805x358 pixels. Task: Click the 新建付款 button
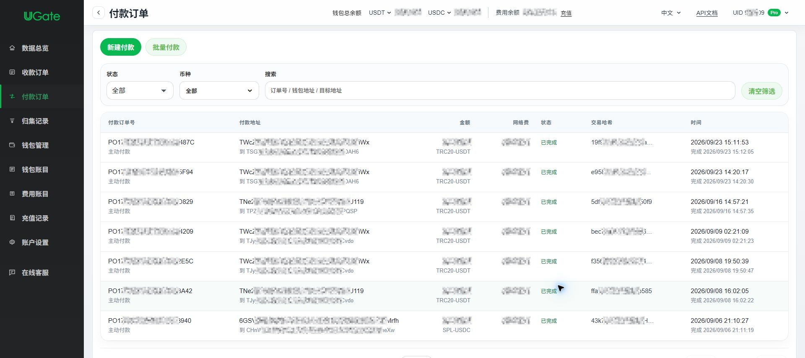coord(121,47)
